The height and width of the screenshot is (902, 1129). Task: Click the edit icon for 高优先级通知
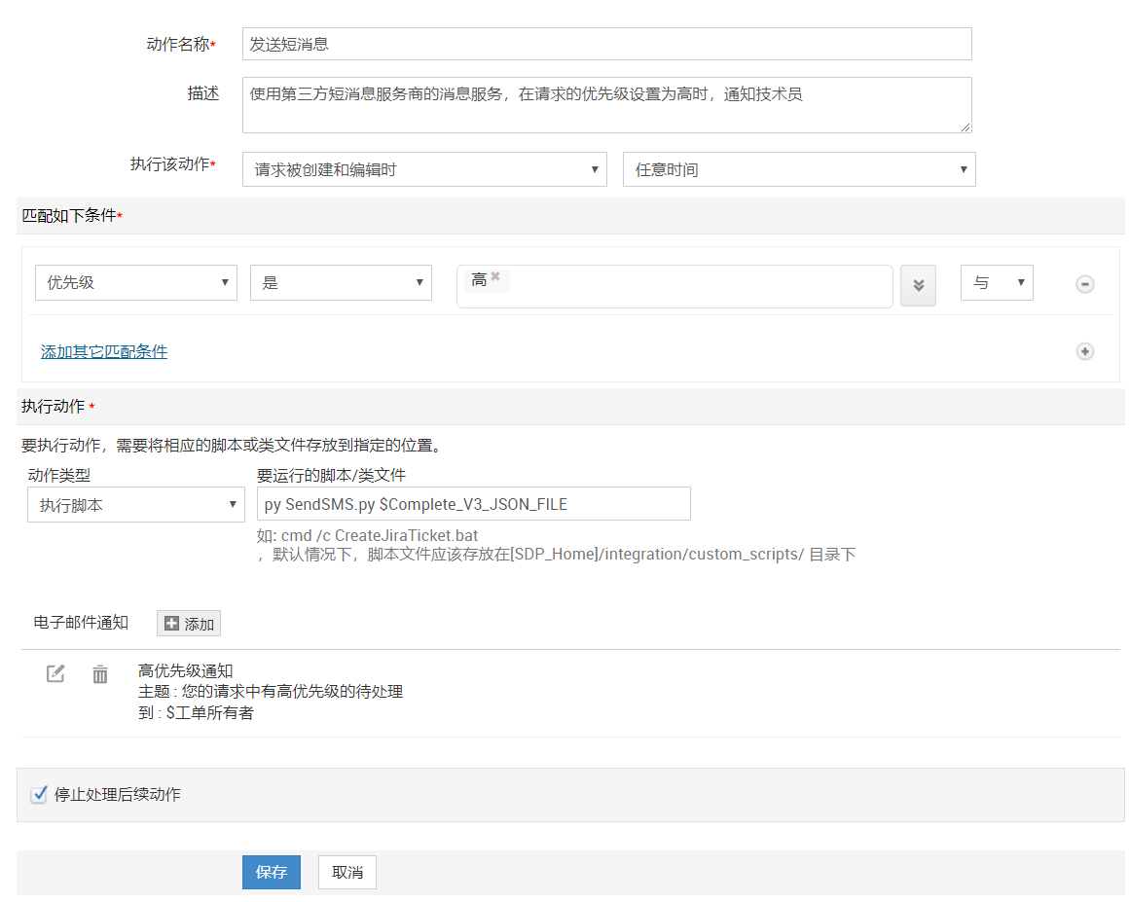[55, 673]
